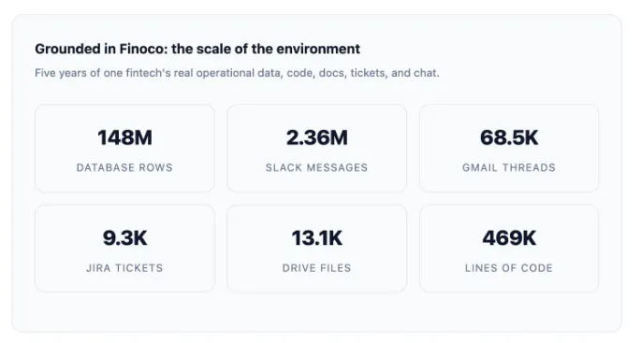The width and height of the screenshot is (641, 343).
Task: Click the '9.3K' number
Action: click(x=124, y=238)
